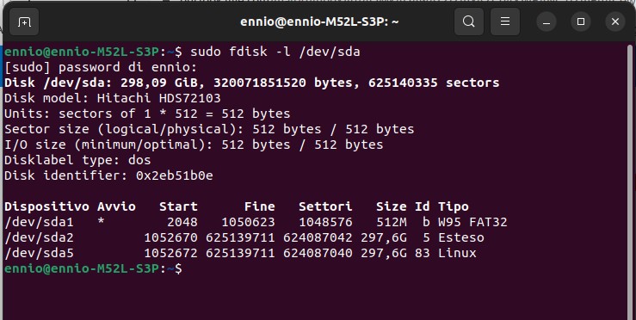
Task: Click the Disk model Hitachi line
Action: [113, 98]
